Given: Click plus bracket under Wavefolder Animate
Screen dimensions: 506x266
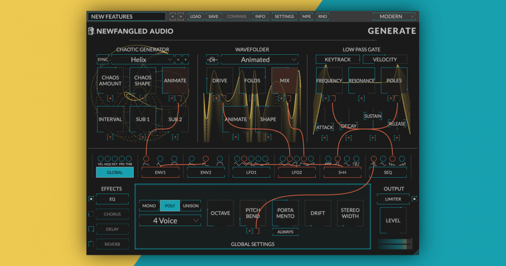Looking at the screenshot, I should click(235, 137).
